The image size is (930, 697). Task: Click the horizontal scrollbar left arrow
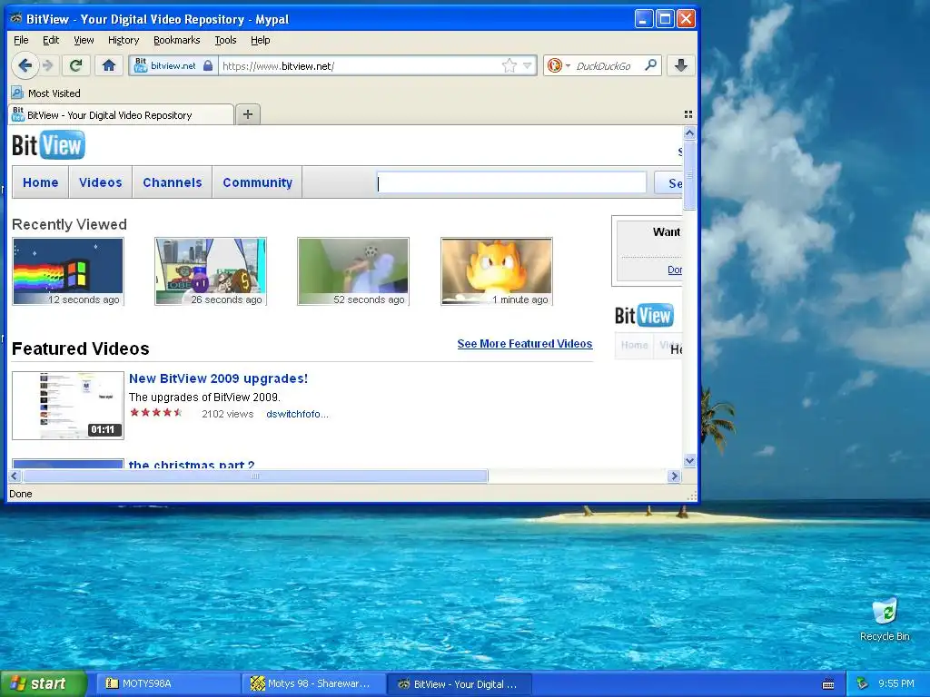[x=15, y=476]
